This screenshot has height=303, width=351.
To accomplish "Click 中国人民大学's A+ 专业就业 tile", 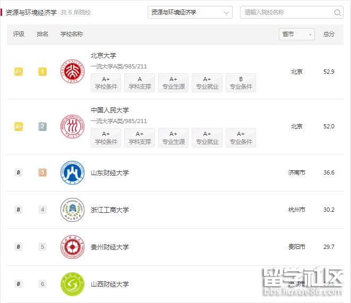I will [x=207, y=137].
